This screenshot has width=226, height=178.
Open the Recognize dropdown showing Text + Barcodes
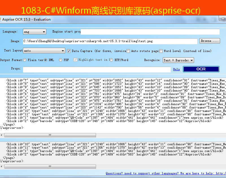pos(178,60)
